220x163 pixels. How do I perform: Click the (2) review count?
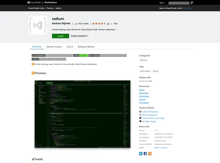coord(108,24)
